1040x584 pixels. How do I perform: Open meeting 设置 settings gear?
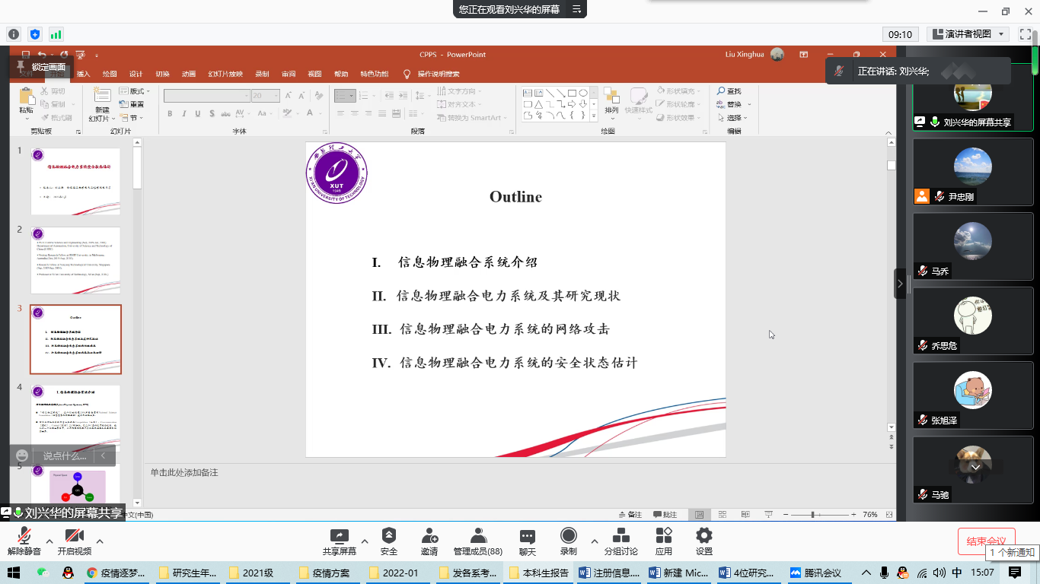704,541
